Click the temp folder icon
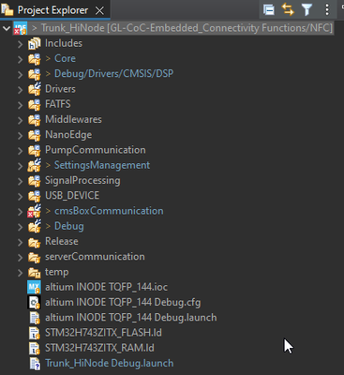 tap(34, 273)
